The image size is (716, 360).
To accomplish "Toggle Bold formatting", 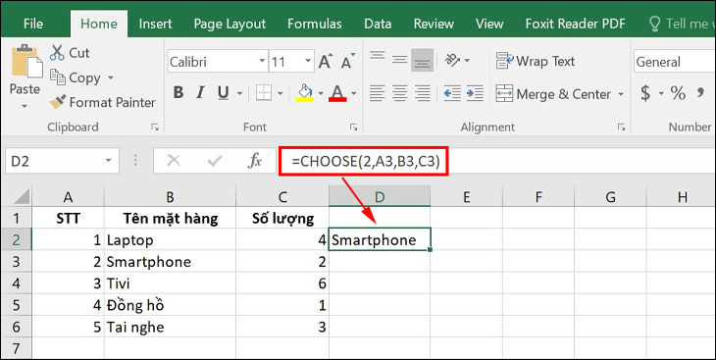I will point(179,93).
